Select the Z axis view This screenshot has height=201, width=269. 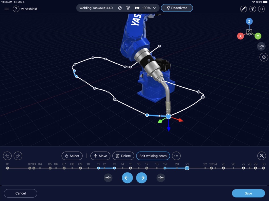point(249,21)
